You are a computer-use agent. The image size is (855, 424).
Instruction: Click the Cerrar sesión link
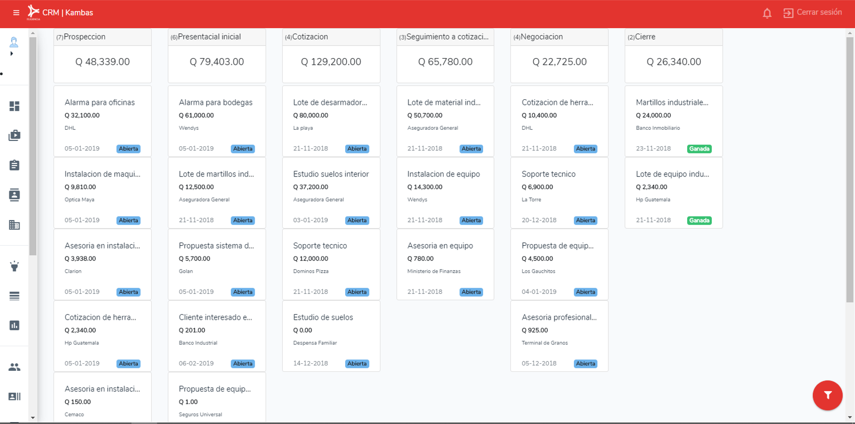pos(813,13)
